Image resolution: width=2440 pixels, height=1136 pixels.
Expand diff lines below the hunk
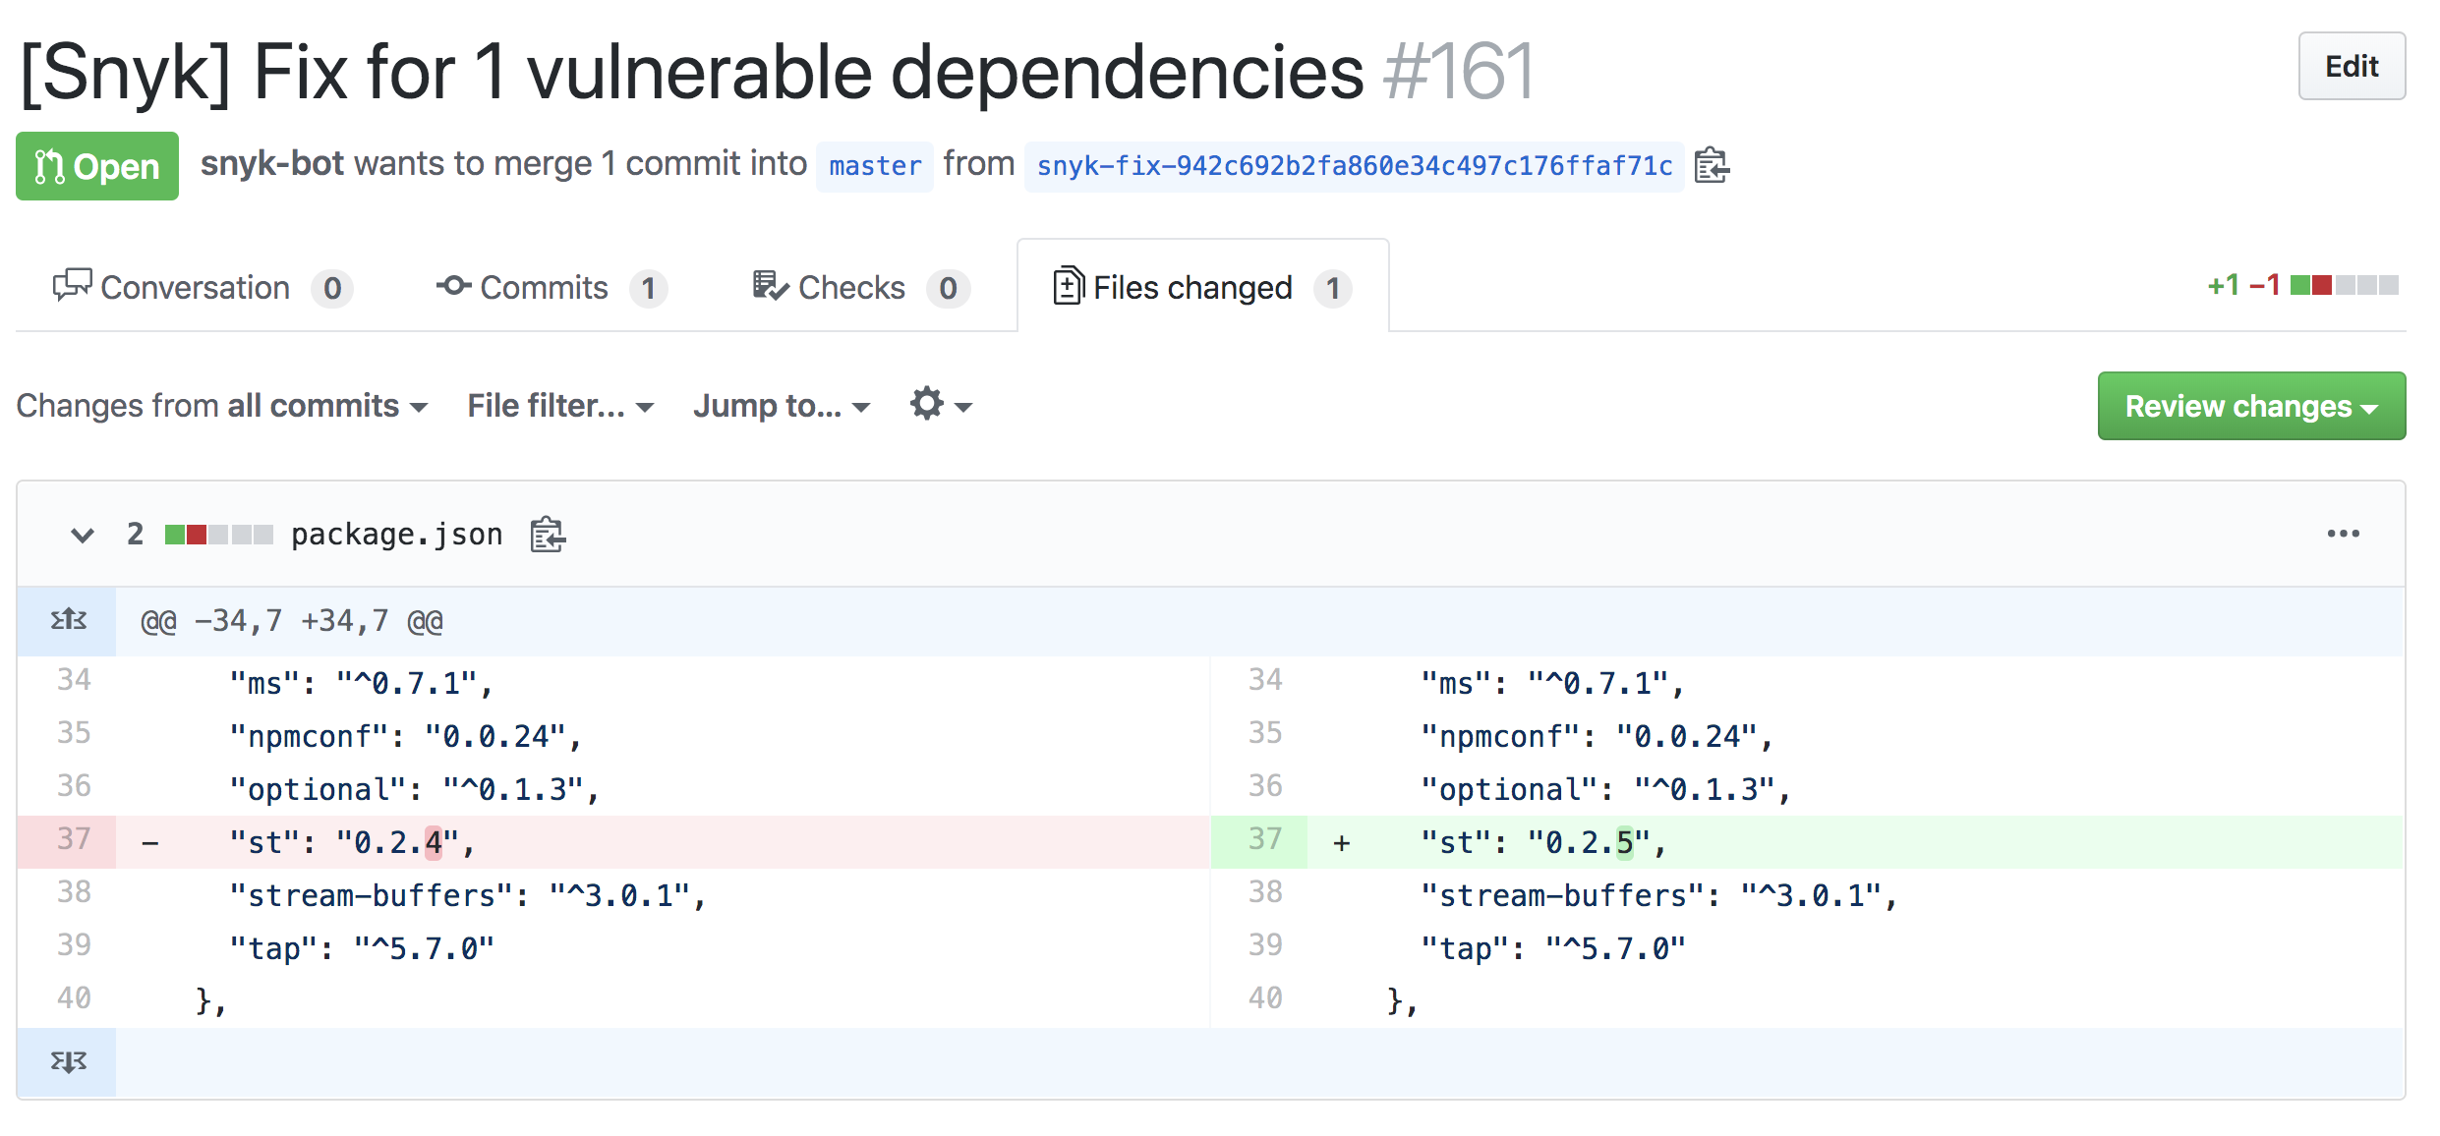click(x=68, y=1061)
